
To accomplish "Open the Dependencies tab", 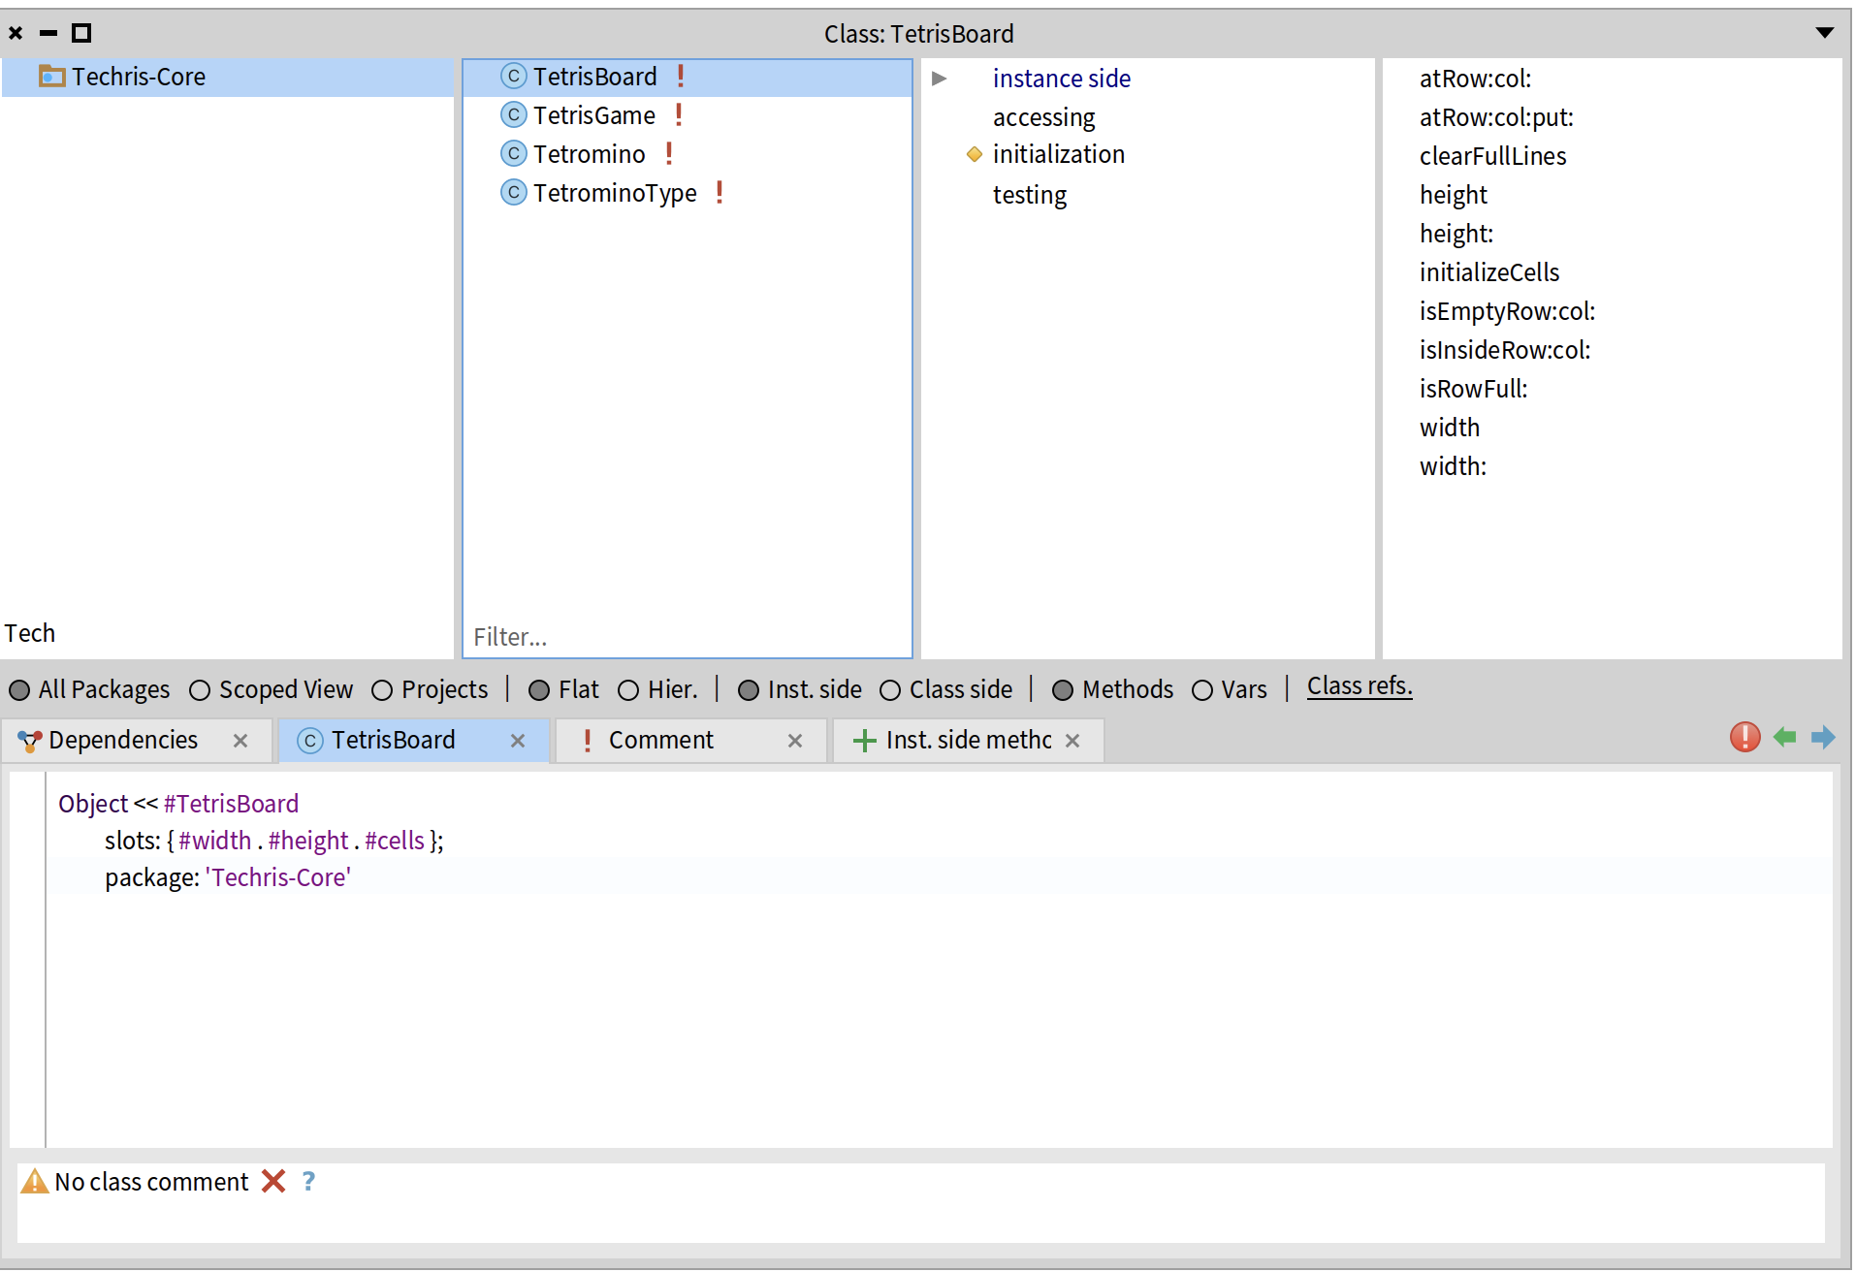I will tap(122, 741).
